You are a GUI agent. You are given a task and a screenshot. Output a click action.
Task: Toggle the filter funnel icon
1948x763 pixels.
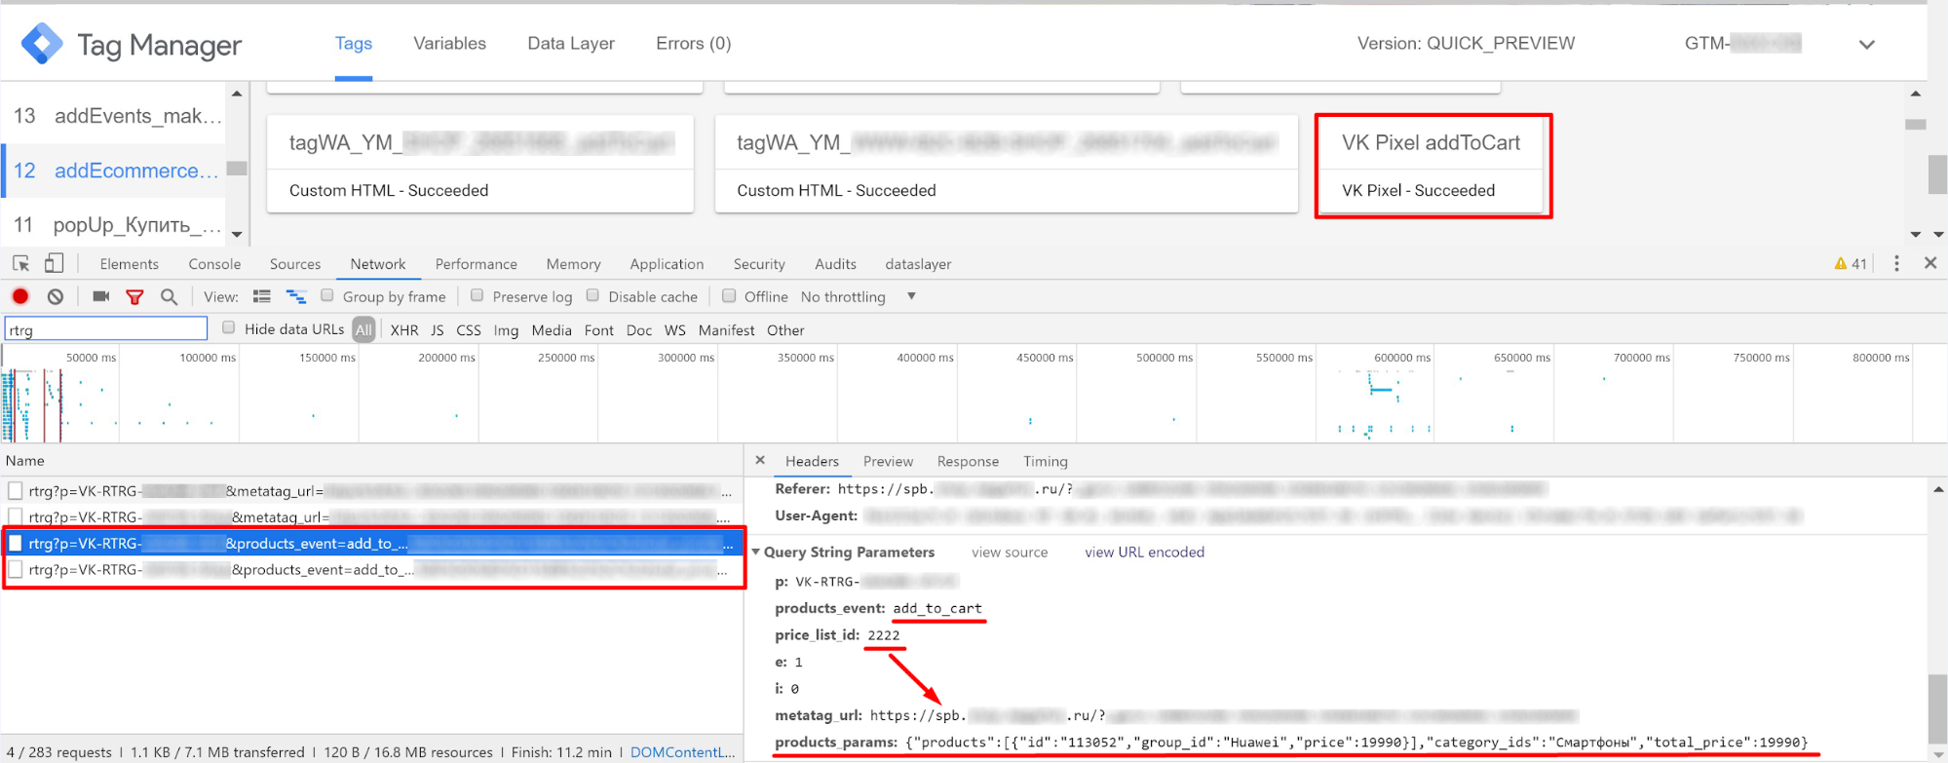click(x=134, y=297)
